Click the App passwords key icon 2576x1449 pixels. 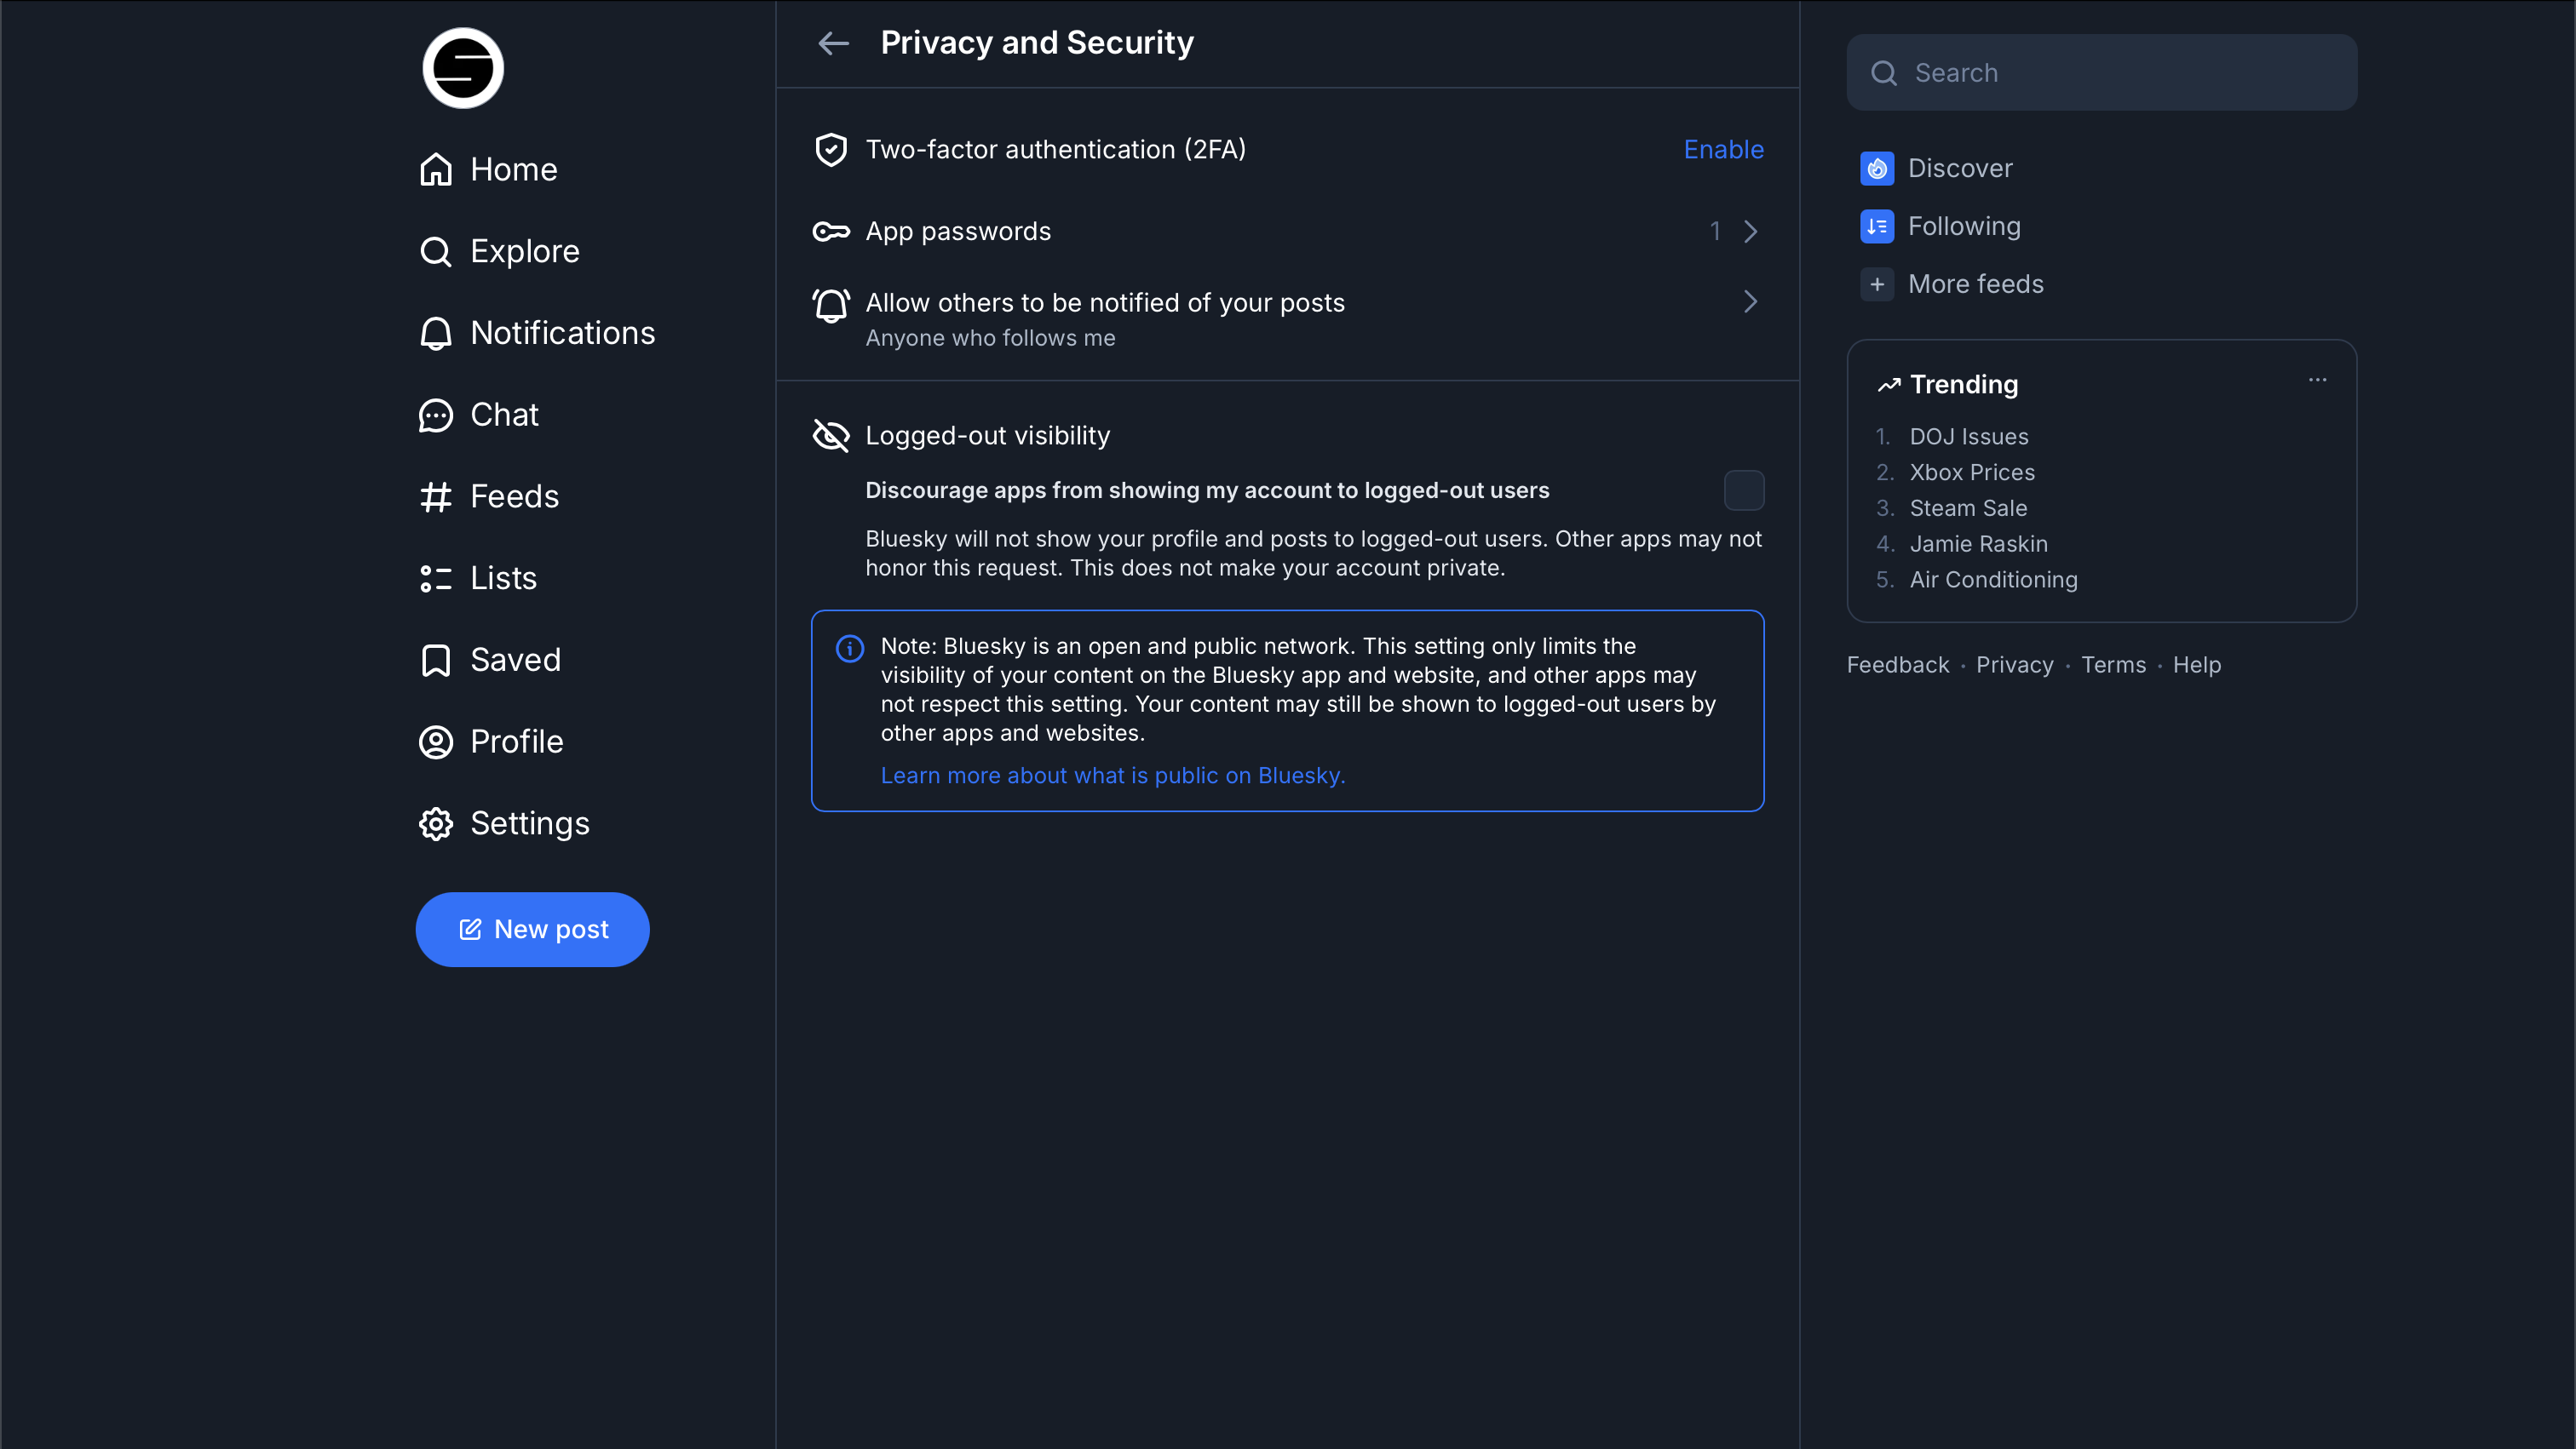[x=831, y=232]
